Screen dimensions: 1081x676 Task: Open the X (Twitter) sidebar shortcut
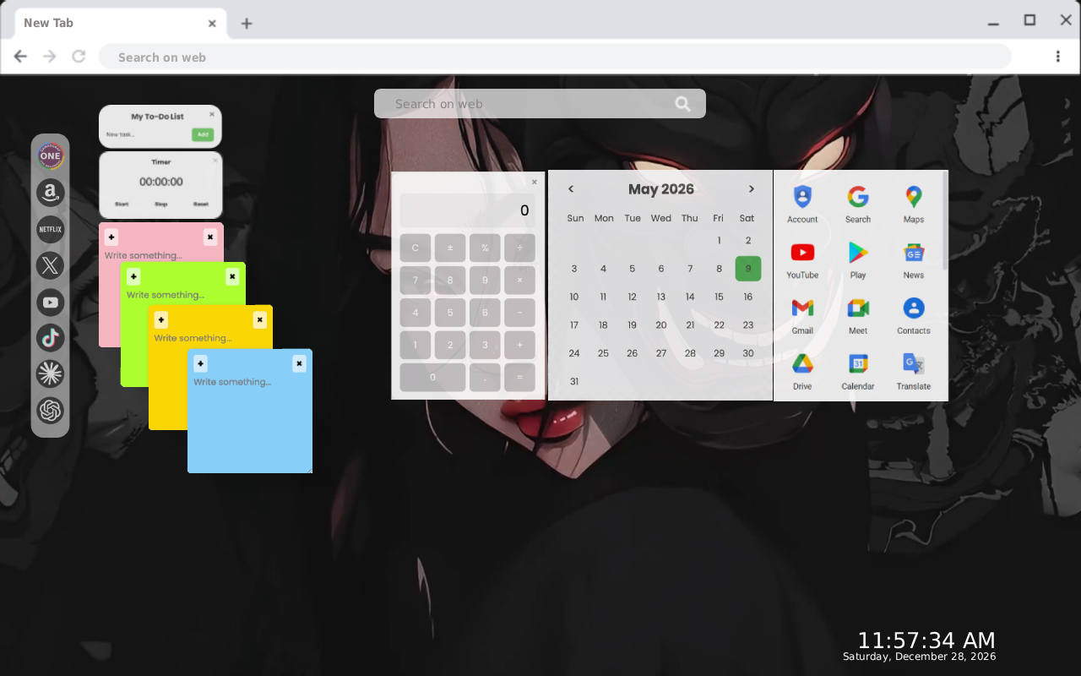tap(51, 265)
